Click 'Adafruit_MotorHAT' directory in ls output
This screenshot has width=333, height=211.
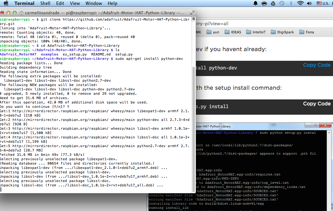pyautogui.click(x=18, y=55)
